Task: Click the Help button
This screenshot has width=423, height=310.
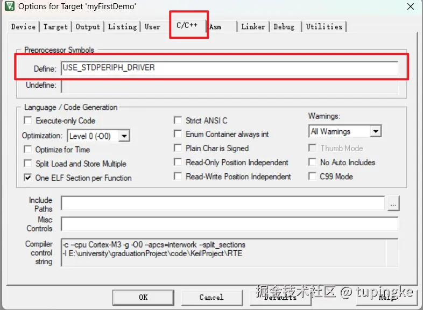Action: coord(386,297)
